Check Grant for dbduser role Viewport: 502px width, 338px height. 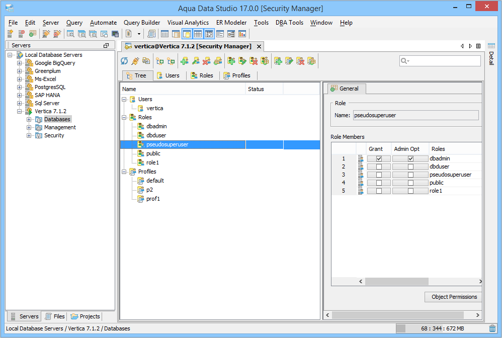379,167
